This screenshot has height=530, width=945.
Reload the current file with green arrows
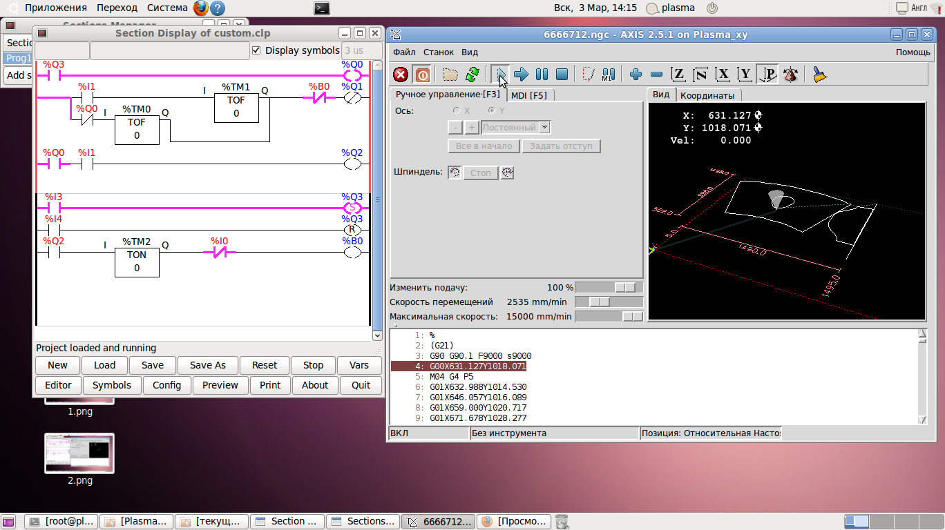472,75
